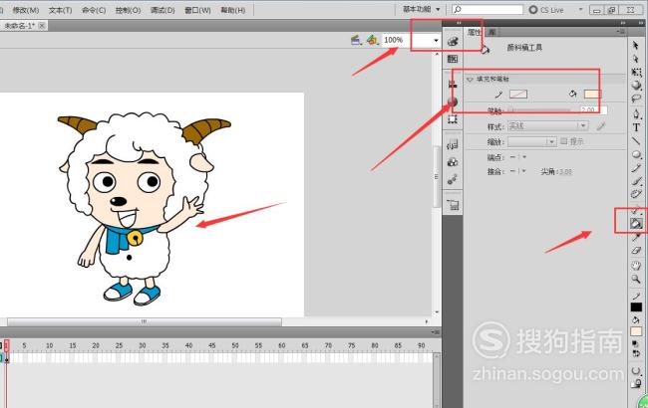Select the Oval shape tool

[636, 154]
